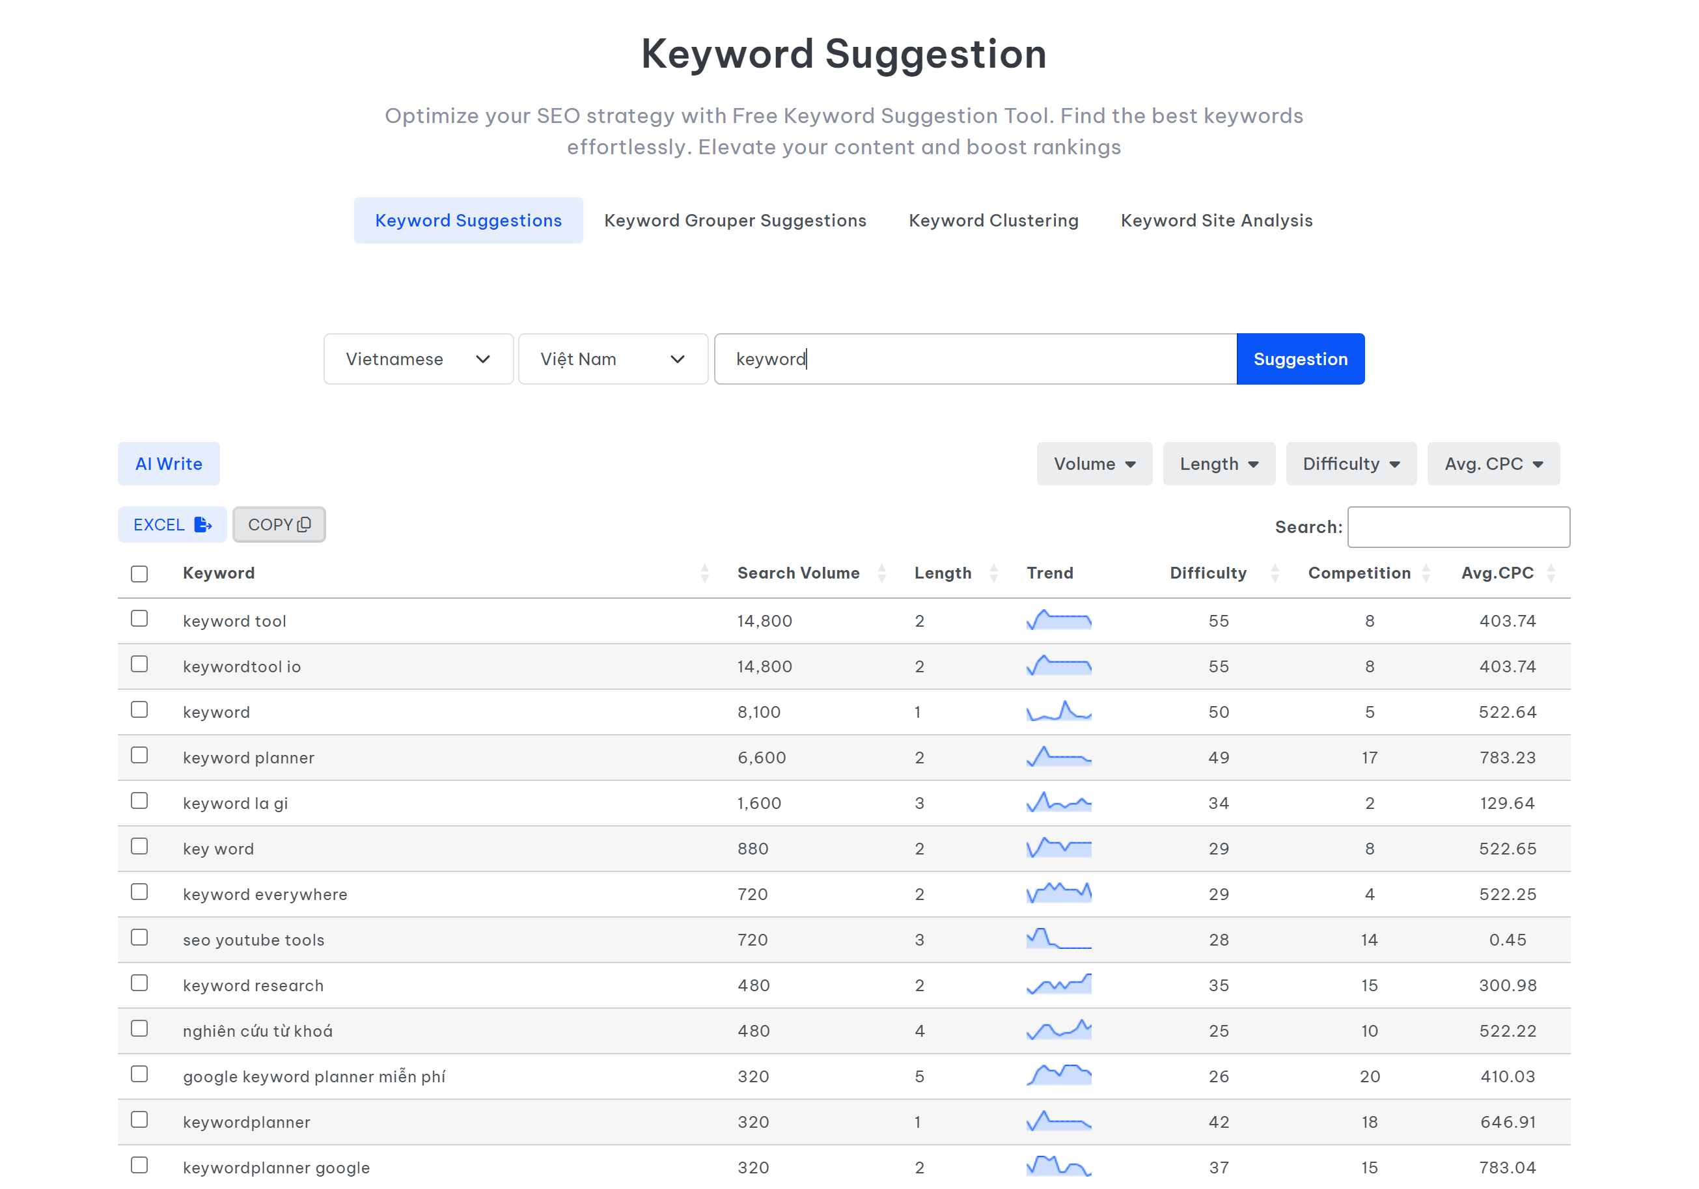Viewport: 1699px width, 1189px height.
Task: Check the select-all checkbox in header
Action: point(139,573)
